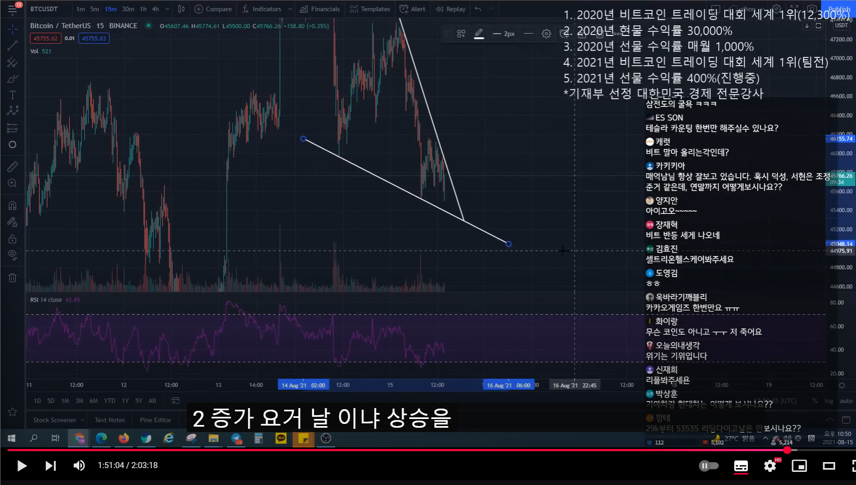Click the Compare symbol button
This screenshot has height=485, width=856.
click(213, 9)
